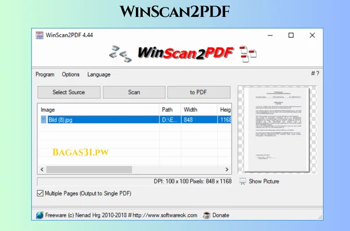350x231 pixels.
Task: Close the WinScan2PDF window
Action: pos(312,35)
